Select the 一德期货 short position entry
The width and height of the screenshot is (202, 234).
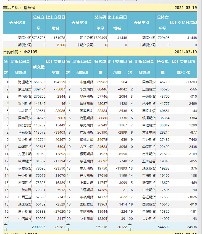tap(149, 97)
